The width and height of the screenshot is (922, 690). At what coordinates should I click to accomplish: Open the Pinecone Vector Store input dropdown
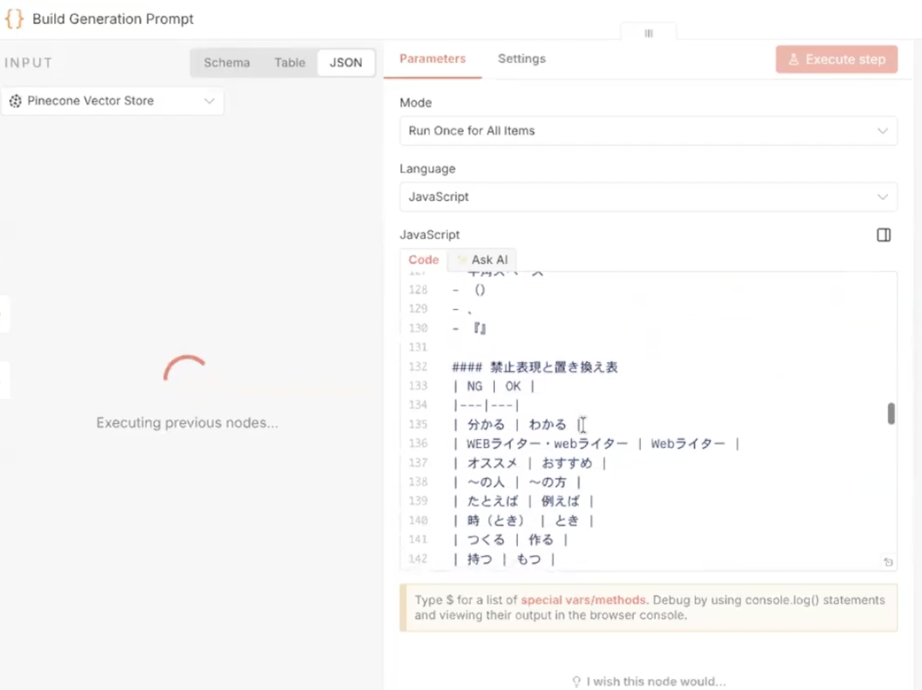112,101
